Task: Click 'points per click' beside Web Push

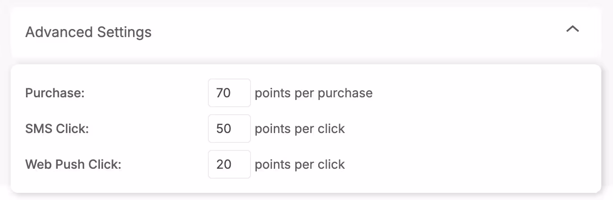Action: [300, 164]
